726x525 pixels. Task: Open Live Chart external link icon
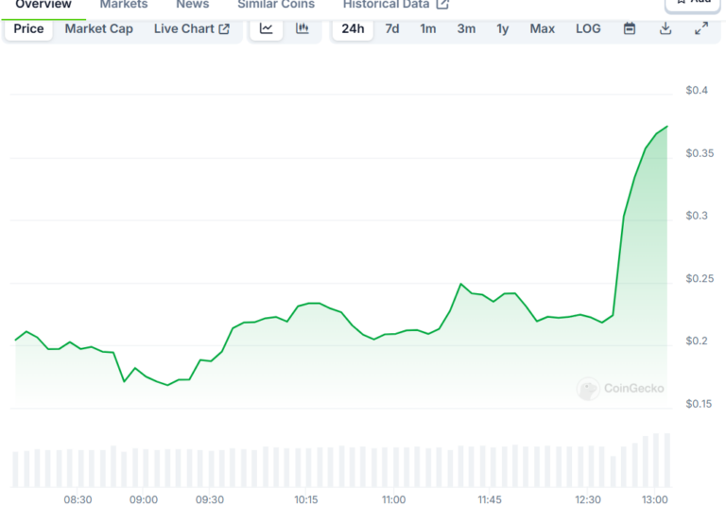[x=224, y=28]
